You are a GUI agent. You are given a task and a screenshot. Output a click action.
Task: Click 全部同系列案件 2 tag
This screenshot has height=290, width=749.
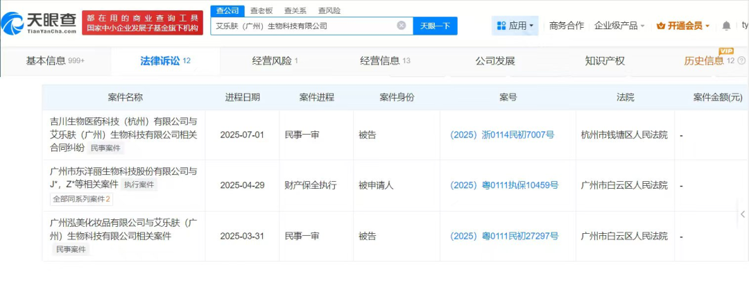80,199
